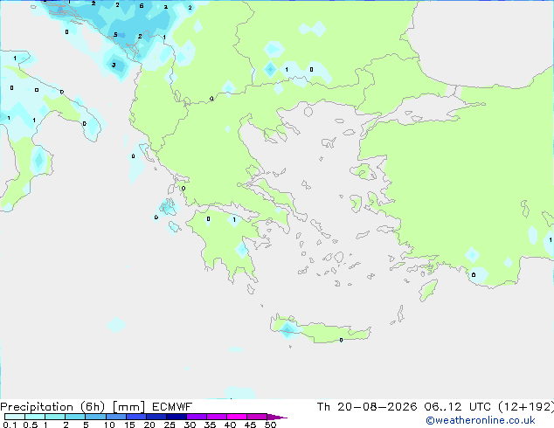Viewport: 554px width, 428px height.
Task: Click the blue precipitation diamond in southern Peloponnese
Action: 242,250
